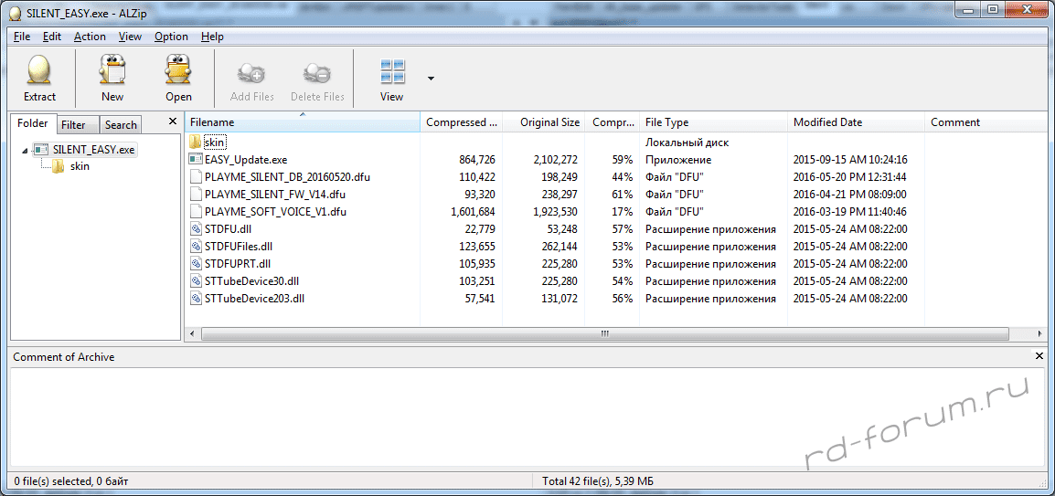Click the PLAYME_SILENT_DB_20160520.dfu file icon

tap(195, 177)
